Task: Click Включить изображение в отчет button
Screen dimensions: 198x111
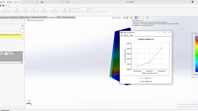Action: [97, 12]
